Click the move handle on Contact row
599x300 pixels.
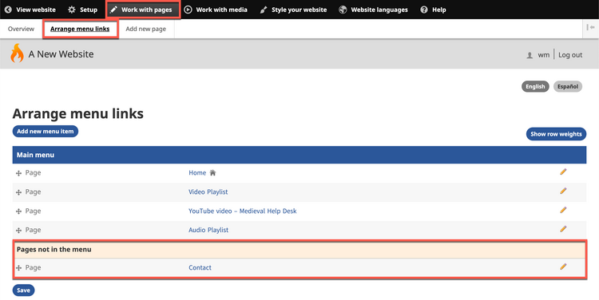pyautogui.click(x=18, y=268)
